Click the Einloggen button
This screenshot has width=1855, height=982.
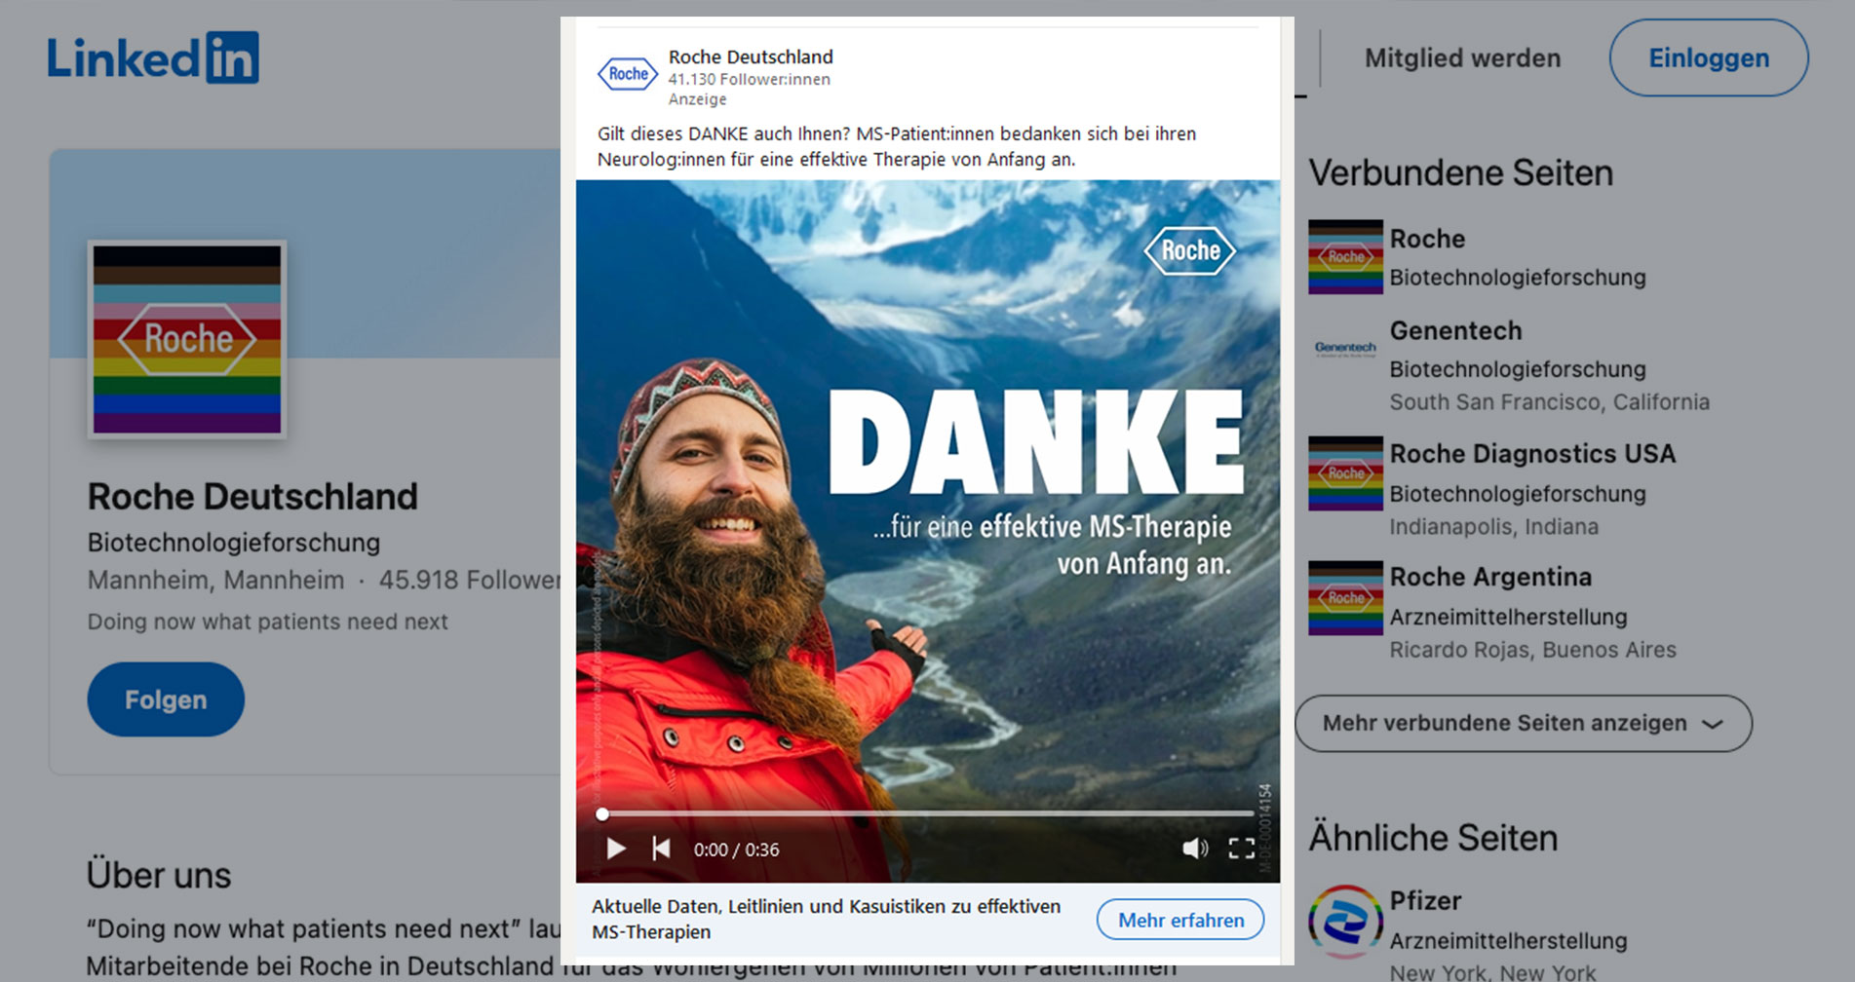tap(1709, 58)
